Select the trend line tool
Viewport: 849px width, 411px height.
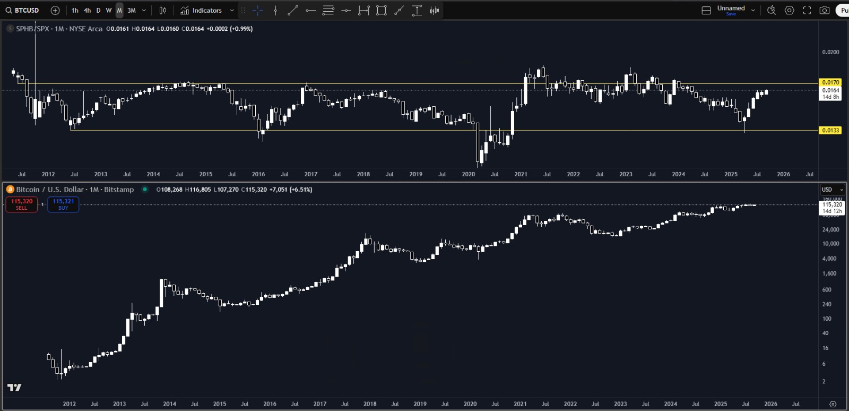click(293, 10)
